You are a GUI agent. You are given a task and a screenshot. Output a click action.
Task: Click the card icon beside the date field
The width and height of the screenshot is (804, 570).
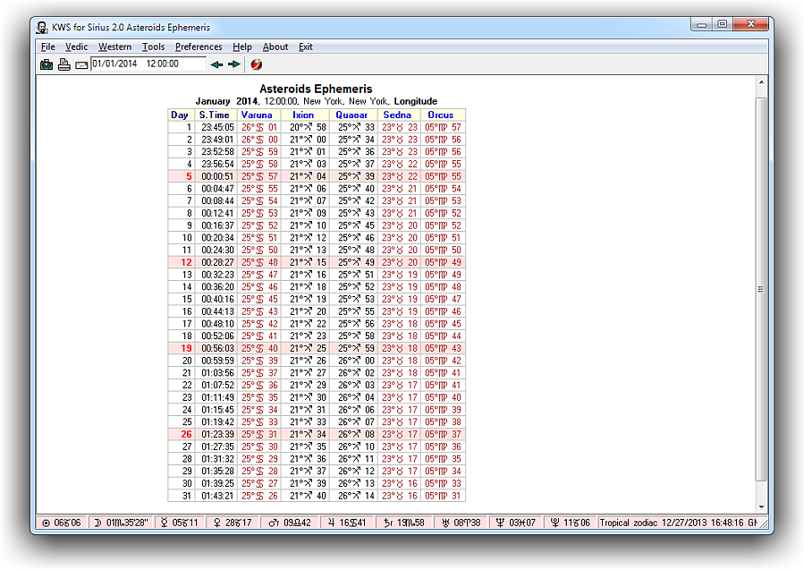pos(81,64)
